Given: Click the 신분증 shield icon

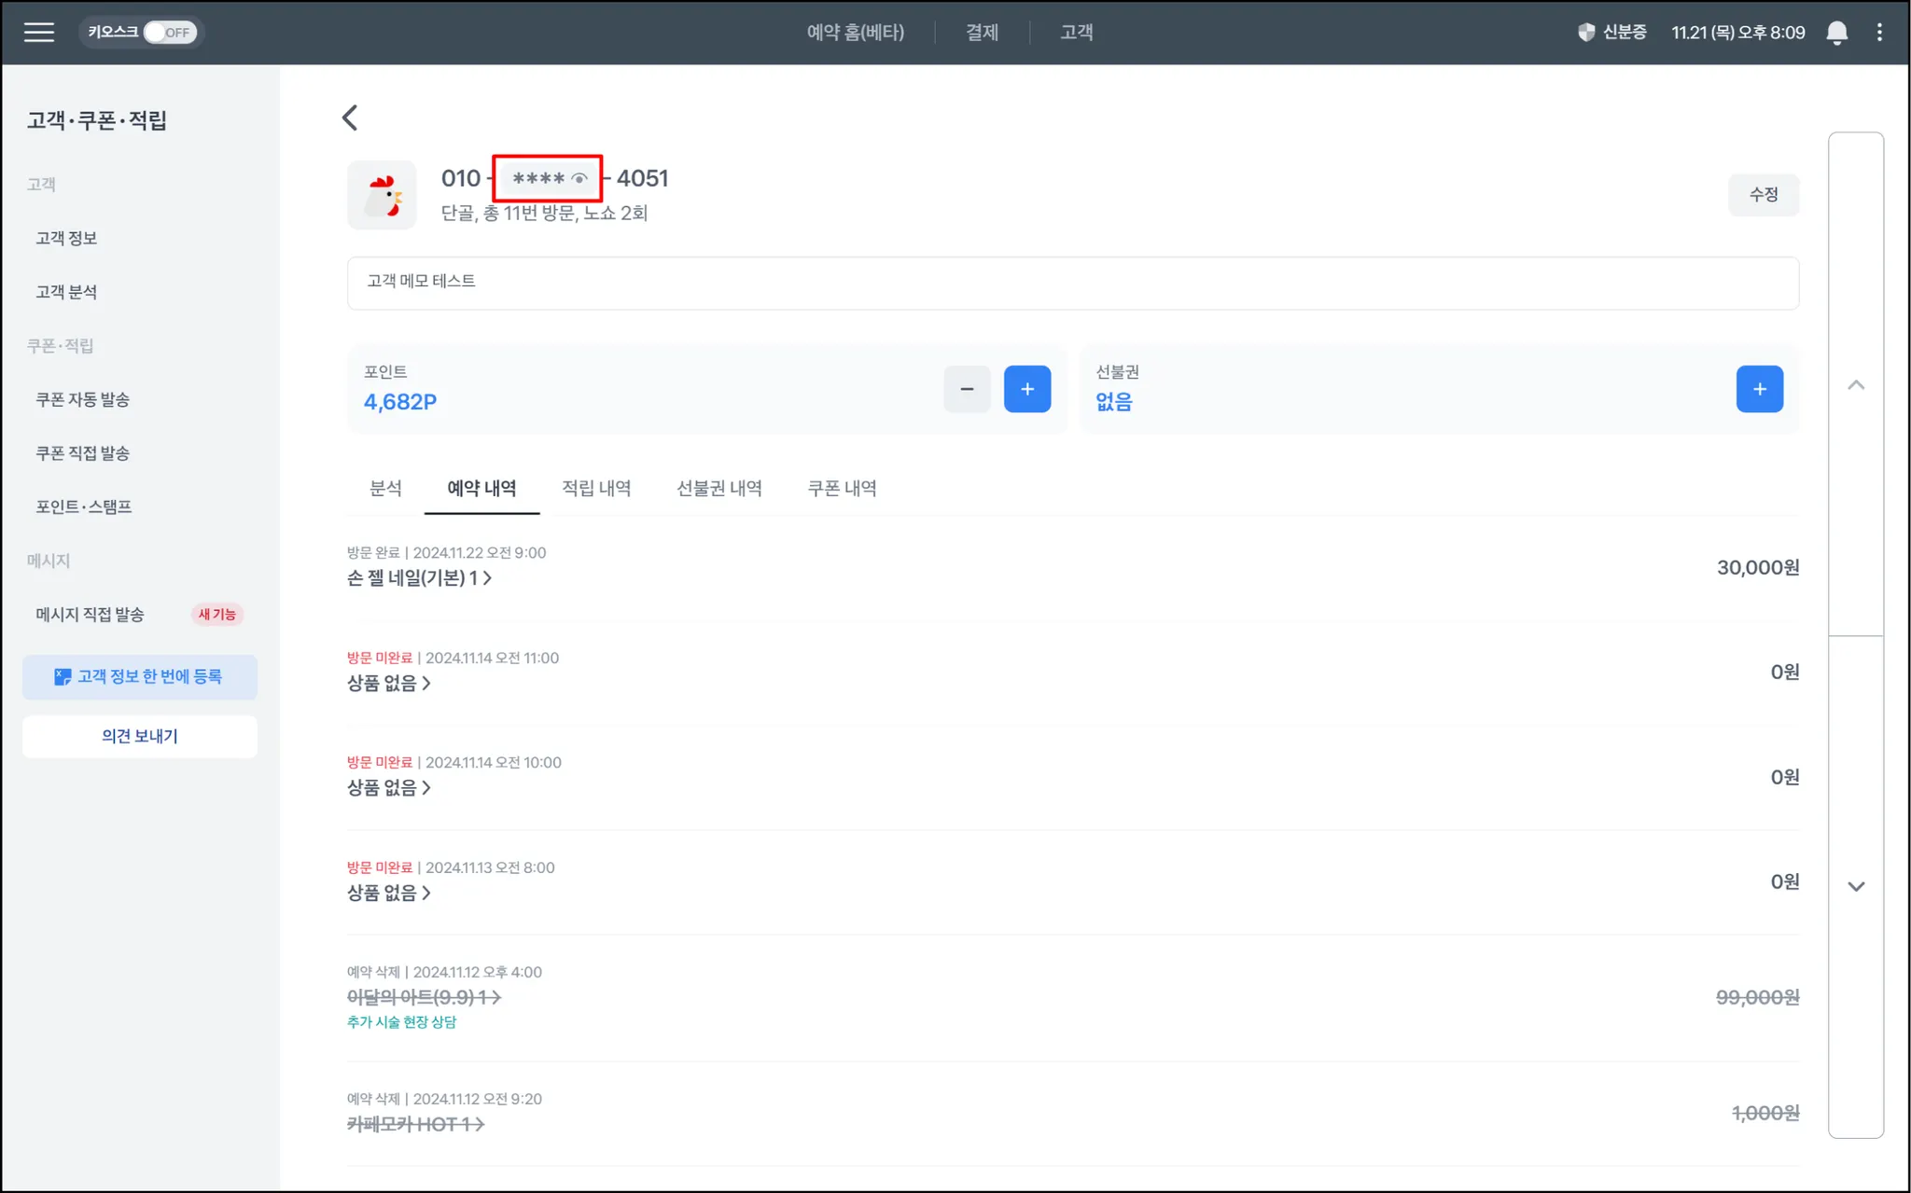Looking at the screenshot, I should (x=1586, y=33).
